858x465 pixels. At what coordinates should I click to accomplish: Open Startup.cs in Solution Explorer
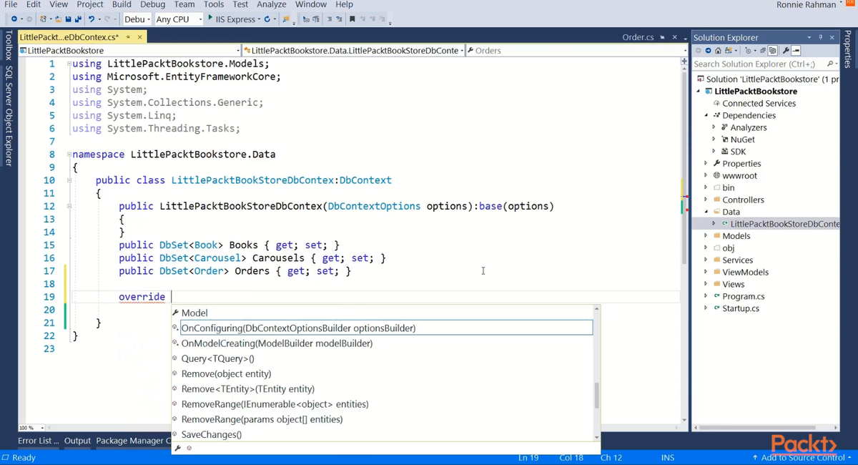coord(741,308)
